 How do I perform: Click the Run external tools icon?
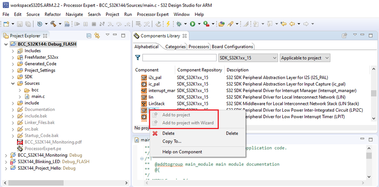click(x=206, y=23)
